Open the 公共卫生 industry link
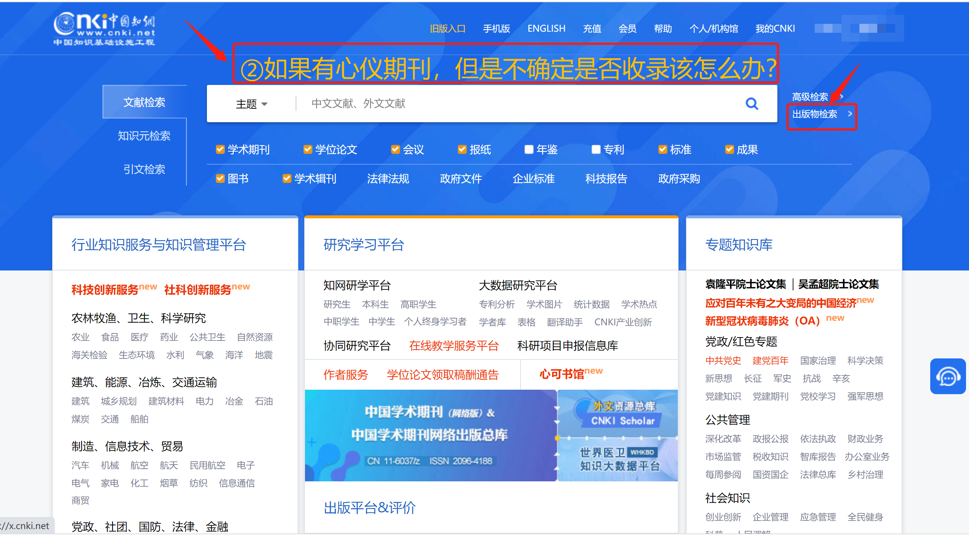Image resolution: width=969 pixels, height=535 pixels. (x=207, y=337)
